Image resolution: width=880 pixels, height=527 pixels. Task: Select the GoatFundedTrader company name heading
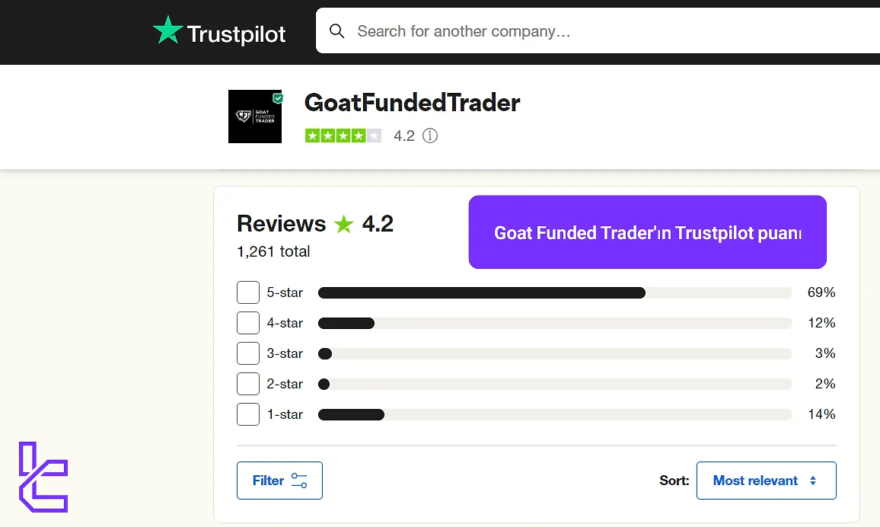click(x=412, y=103)
